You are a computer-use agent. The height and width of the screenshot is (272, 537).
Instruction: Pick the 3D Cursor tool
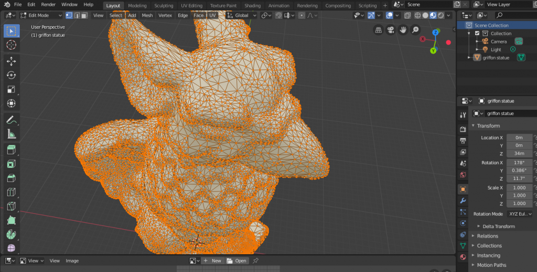11,45
